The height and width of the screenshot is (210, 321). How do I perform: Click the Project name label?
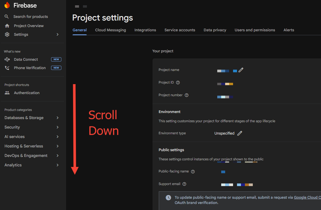(169, 70)
